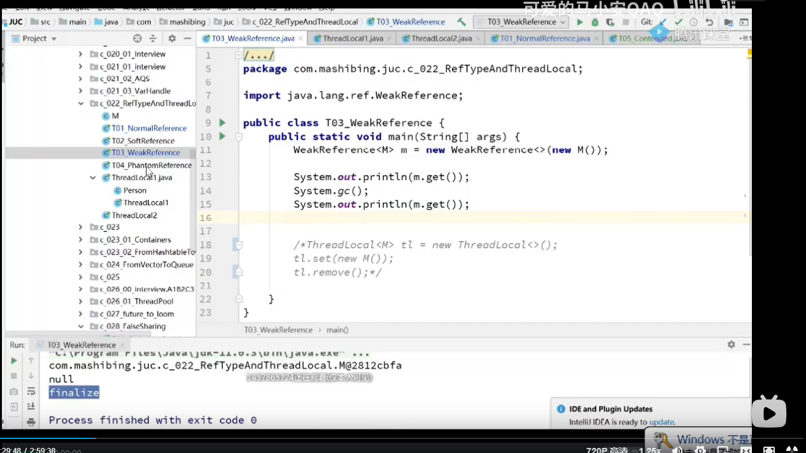Viewport: 806px width, 453px height.
Task: Hide the Project tool window
Action: (188, 38)
